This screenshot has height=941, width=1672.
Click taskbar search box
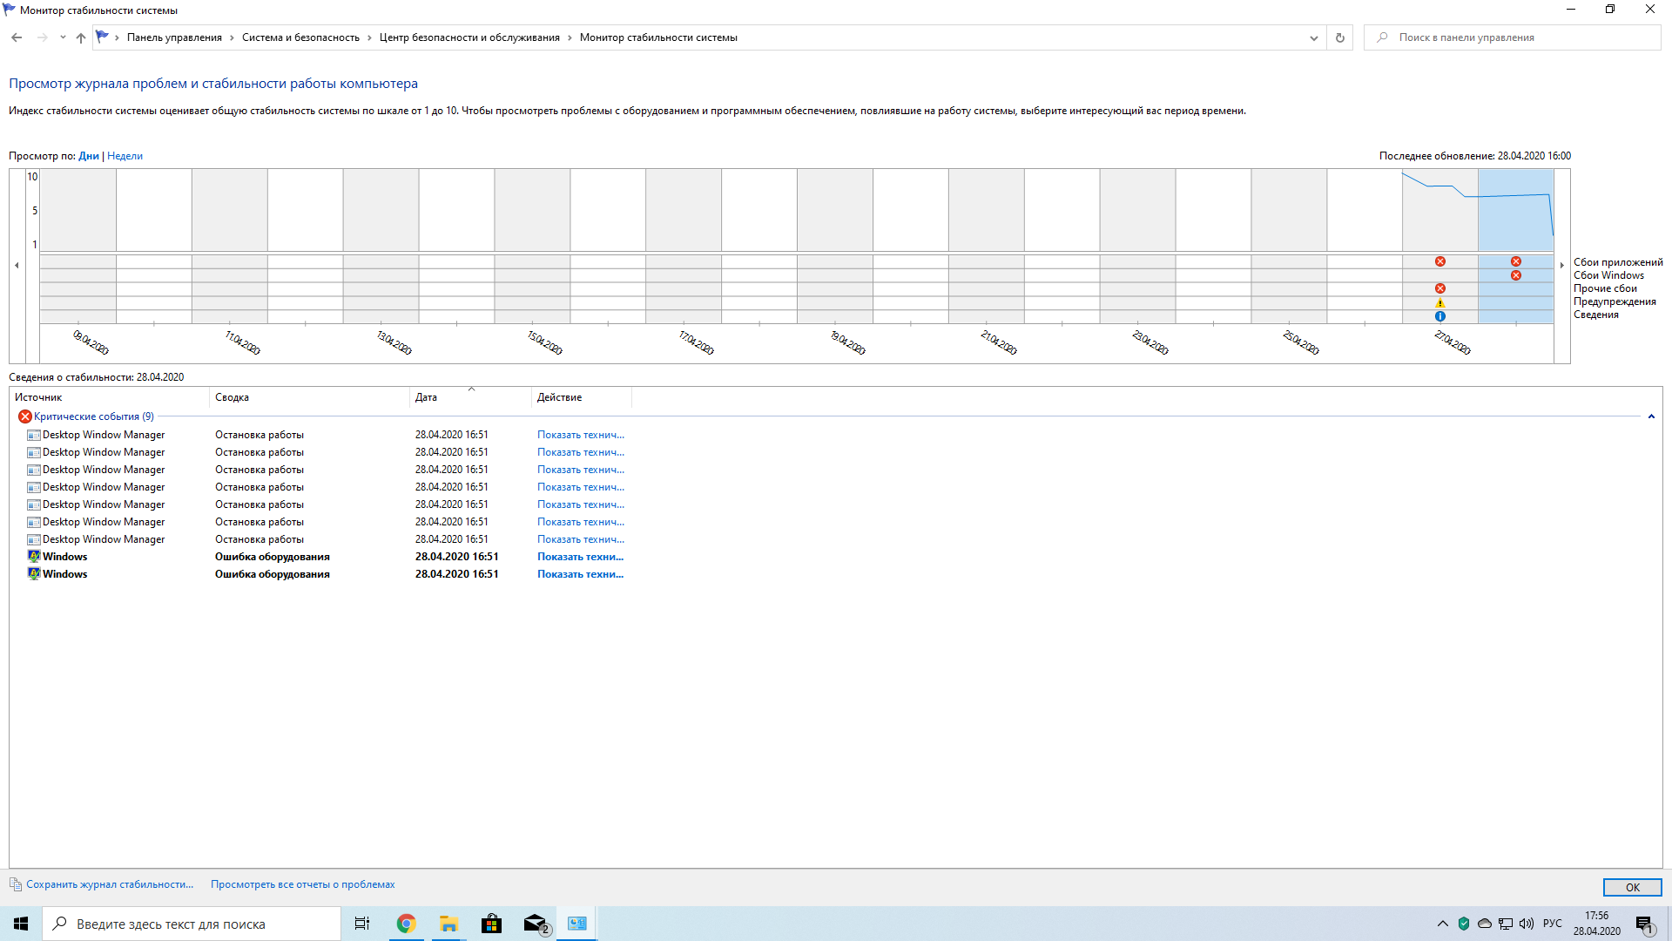[192, 924]
